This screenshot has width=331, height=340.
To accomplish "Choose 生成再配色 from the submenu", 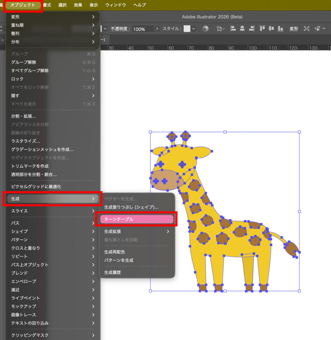I will (115, 252).
